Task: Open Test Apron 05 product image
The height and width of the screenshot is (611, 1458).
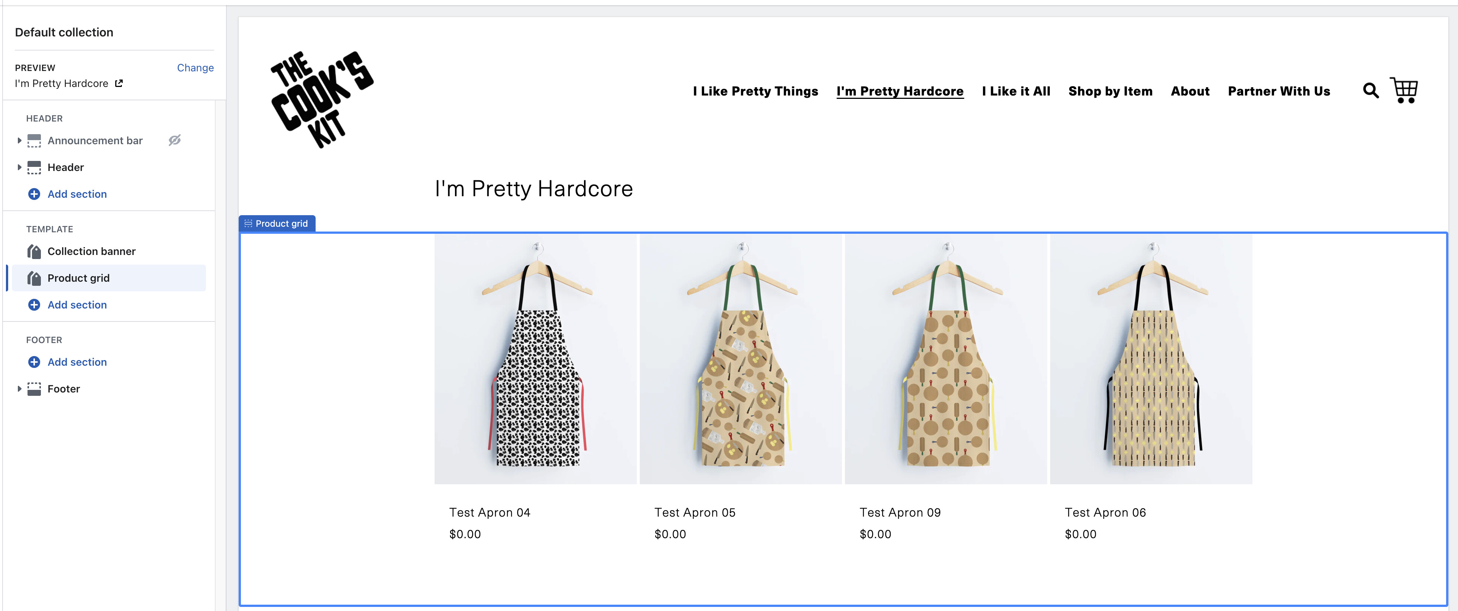Action: tap(740, 359)
